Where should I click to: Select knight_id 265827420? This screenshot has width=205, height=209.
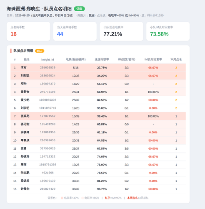47,189
